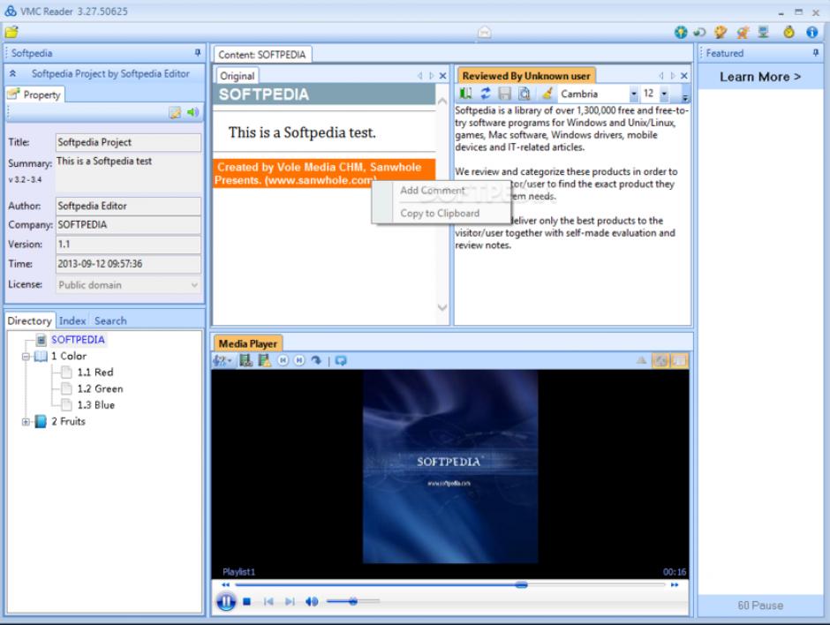Viewport: 830px width, 625px height.
Task: Collapse the 1 Color tree node
Action: (26, 357)
